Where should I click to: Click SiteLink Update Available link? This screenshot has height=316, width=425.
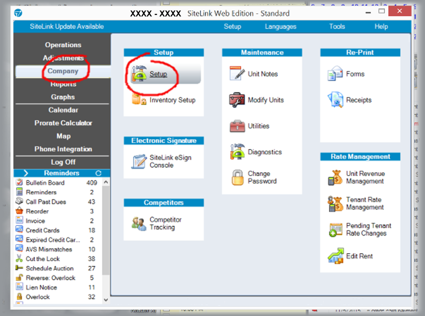pyautogui.click(x=67, y=27)
